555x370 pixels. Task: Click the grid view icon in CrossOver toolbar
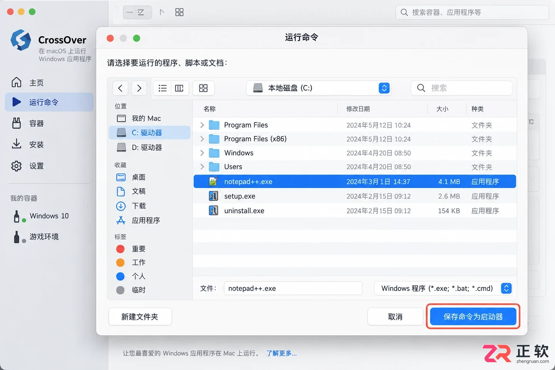click(179, 12)
